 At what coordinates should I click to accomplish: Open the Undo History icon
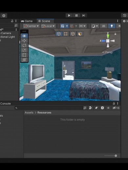click(124, 15)
